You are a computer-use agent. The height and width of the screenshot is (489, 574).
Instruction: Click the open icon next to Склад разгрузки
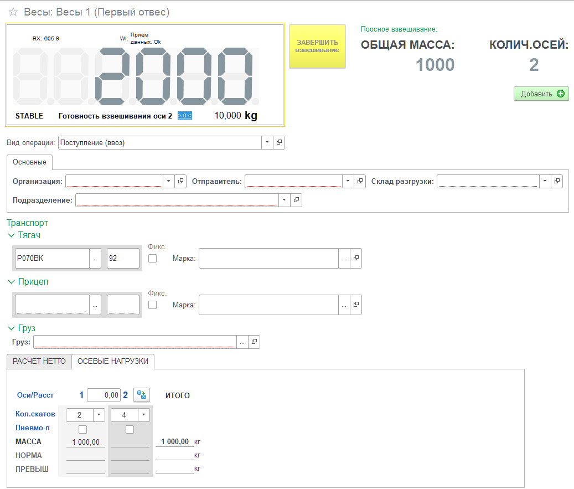(557, 182)
